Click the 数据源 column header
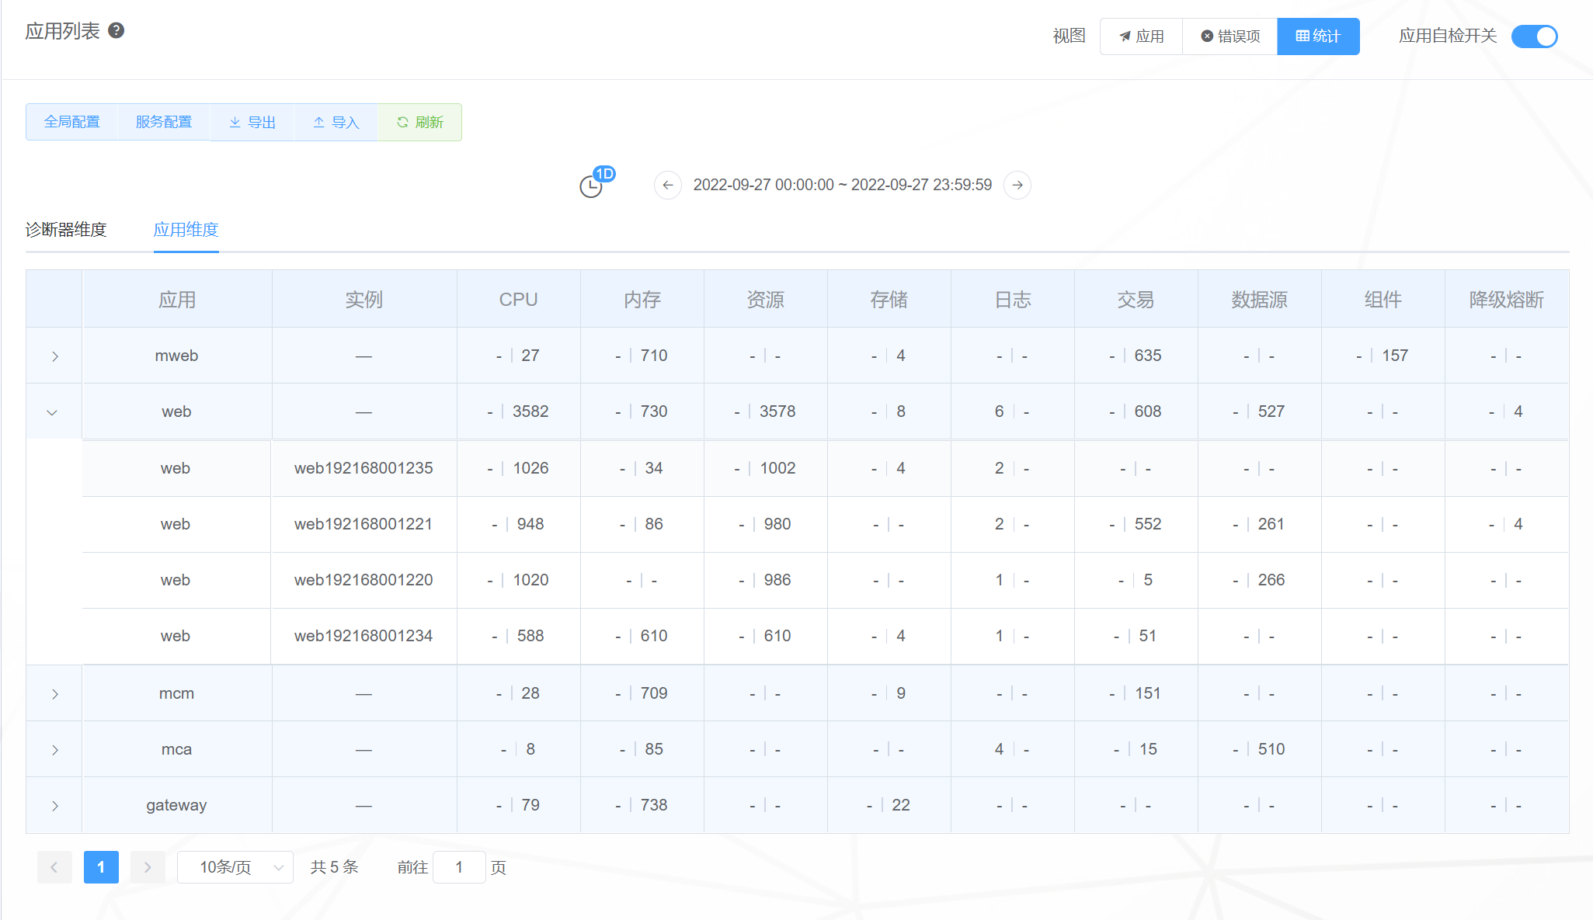 pyautogui.click(x=1259, y=300)
